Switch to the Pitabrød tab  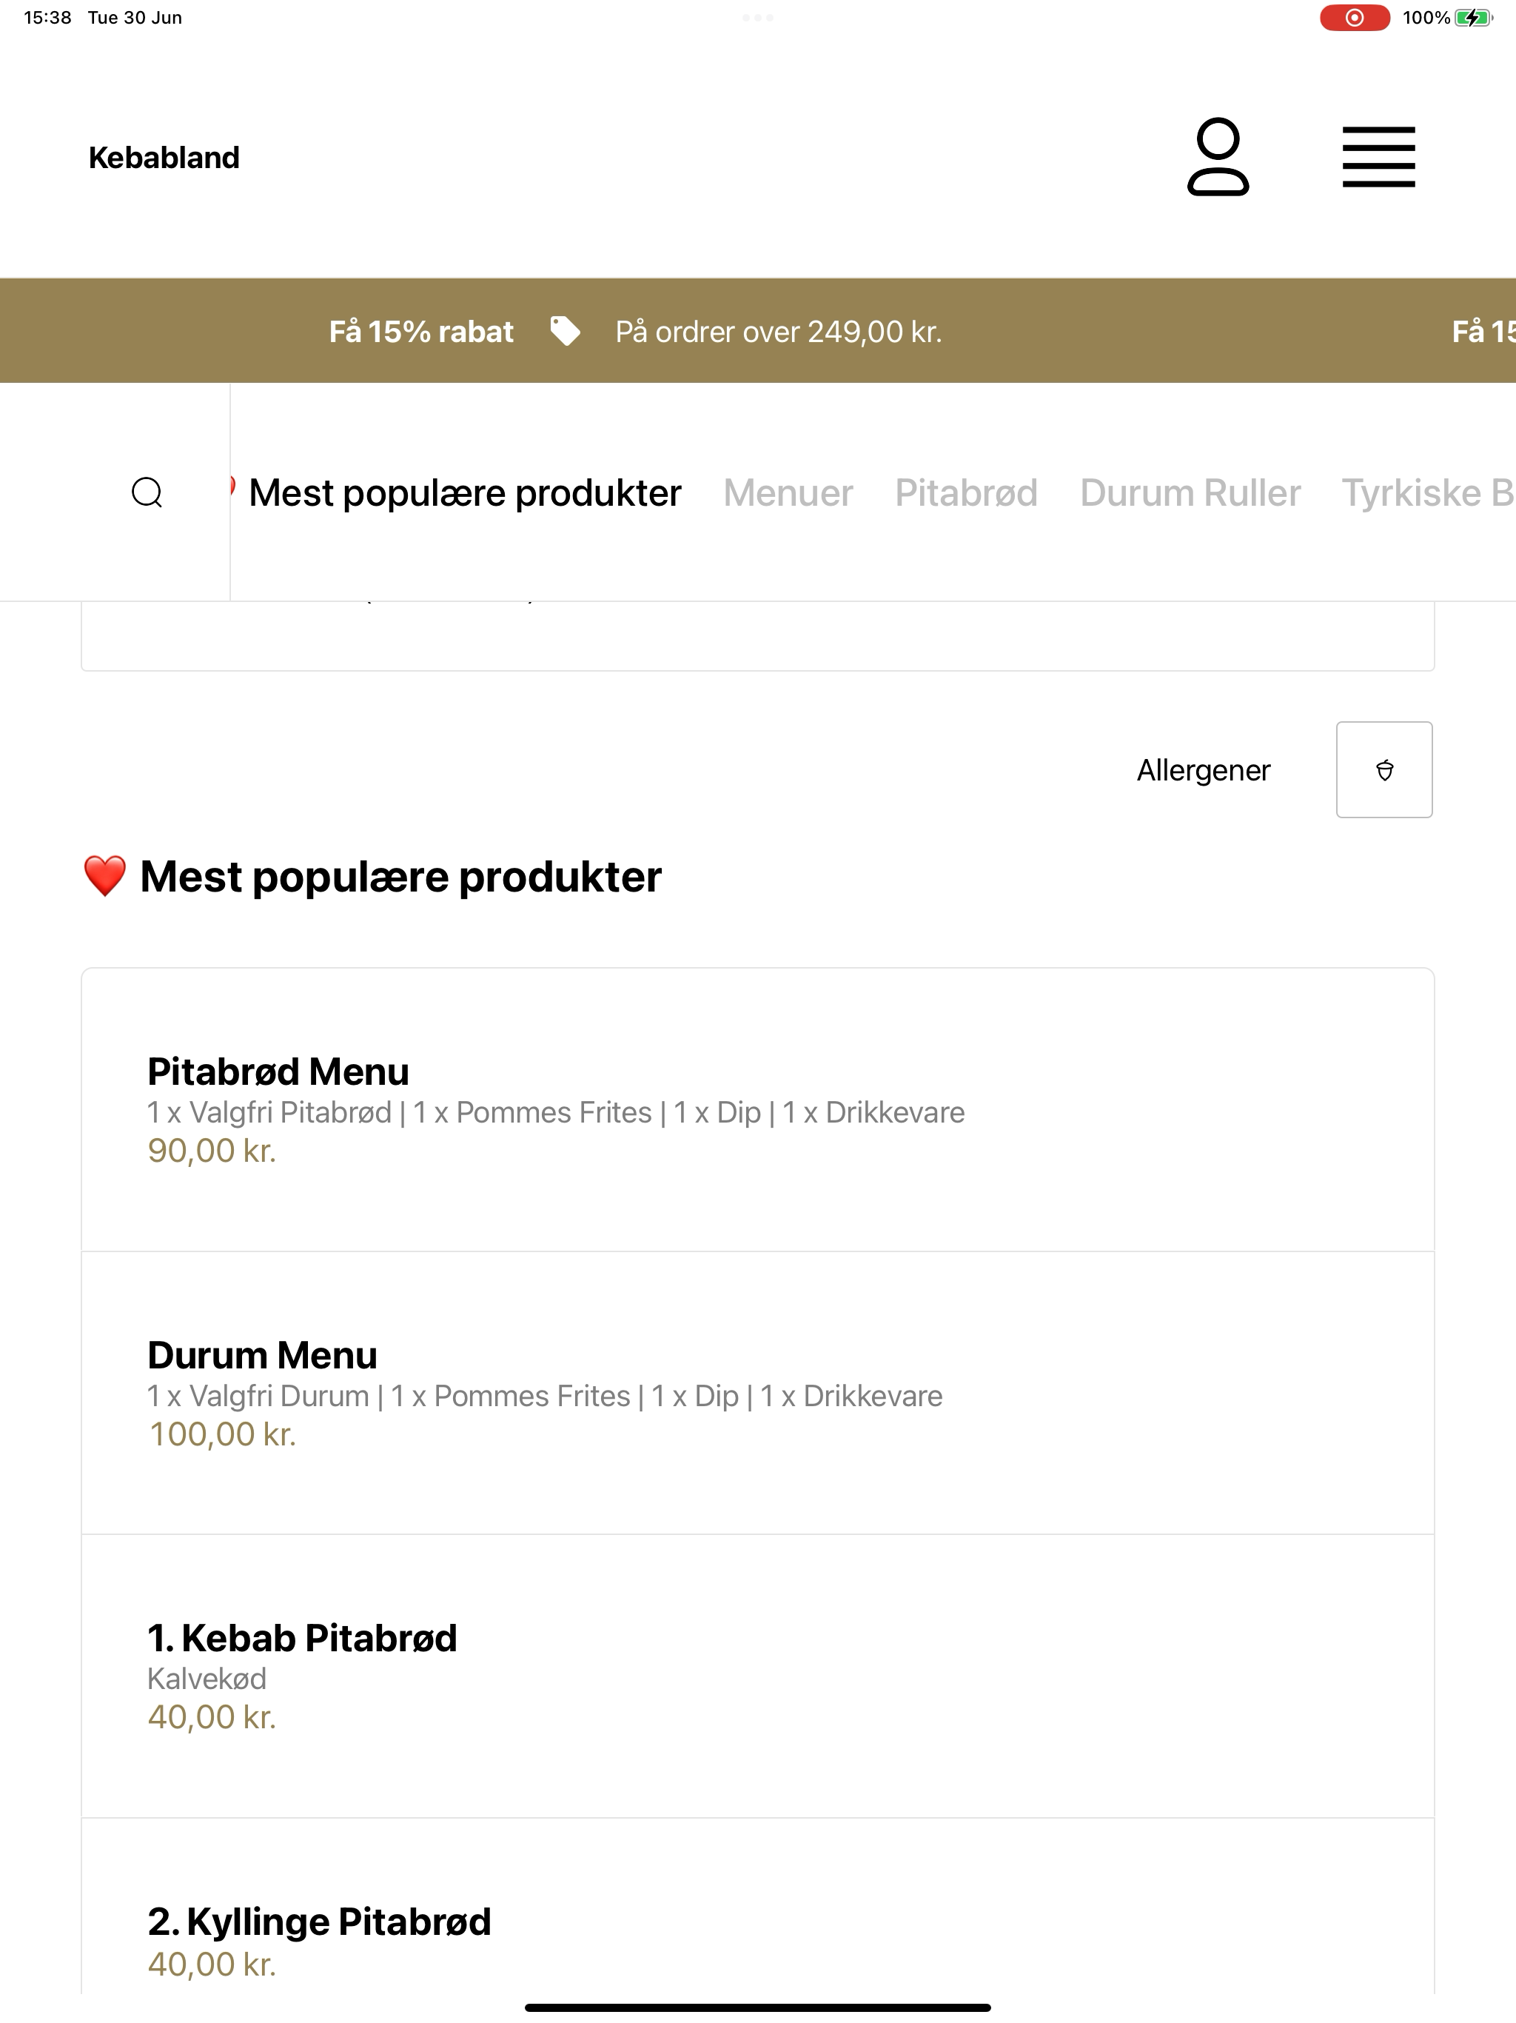coord(967,493)
